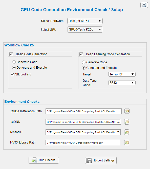Browse for TensorRT path folder
Image resolution: width=150 pixels, height=169 pixels.
(x=127, y=132)
